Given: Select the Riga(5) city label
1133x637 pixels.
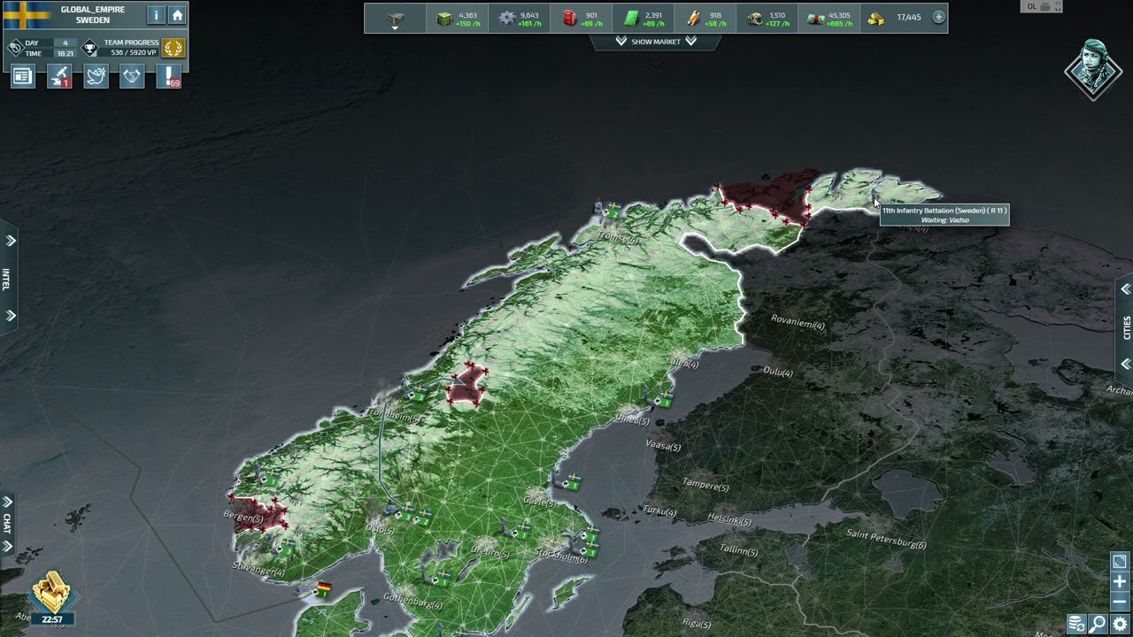Looking at the screenshot, I should [697, 623].
